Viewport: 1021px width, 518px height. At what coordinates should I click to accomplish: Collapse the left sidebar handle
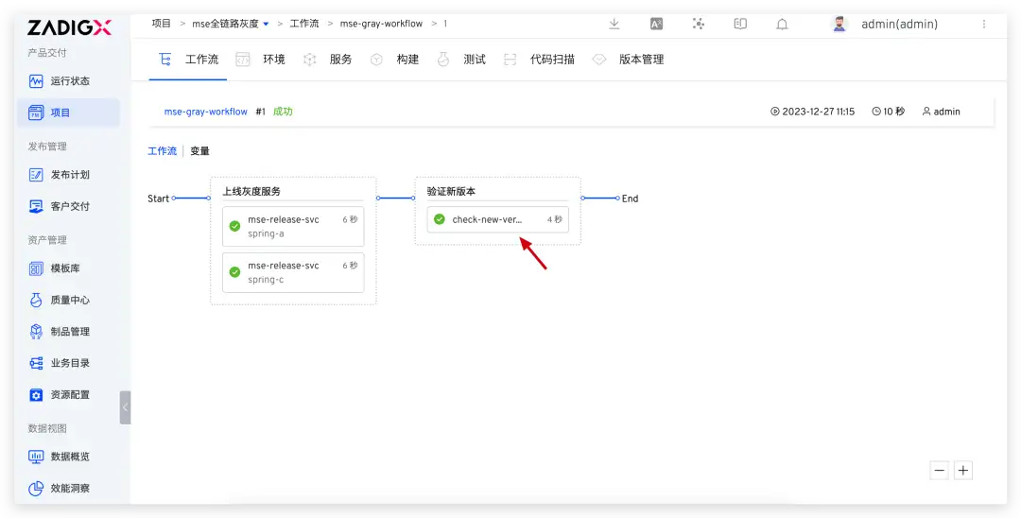coord(125,407)
